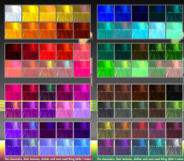Select the pink swatch with yellow highlight

pyautogui.click(x=47, y=68)
